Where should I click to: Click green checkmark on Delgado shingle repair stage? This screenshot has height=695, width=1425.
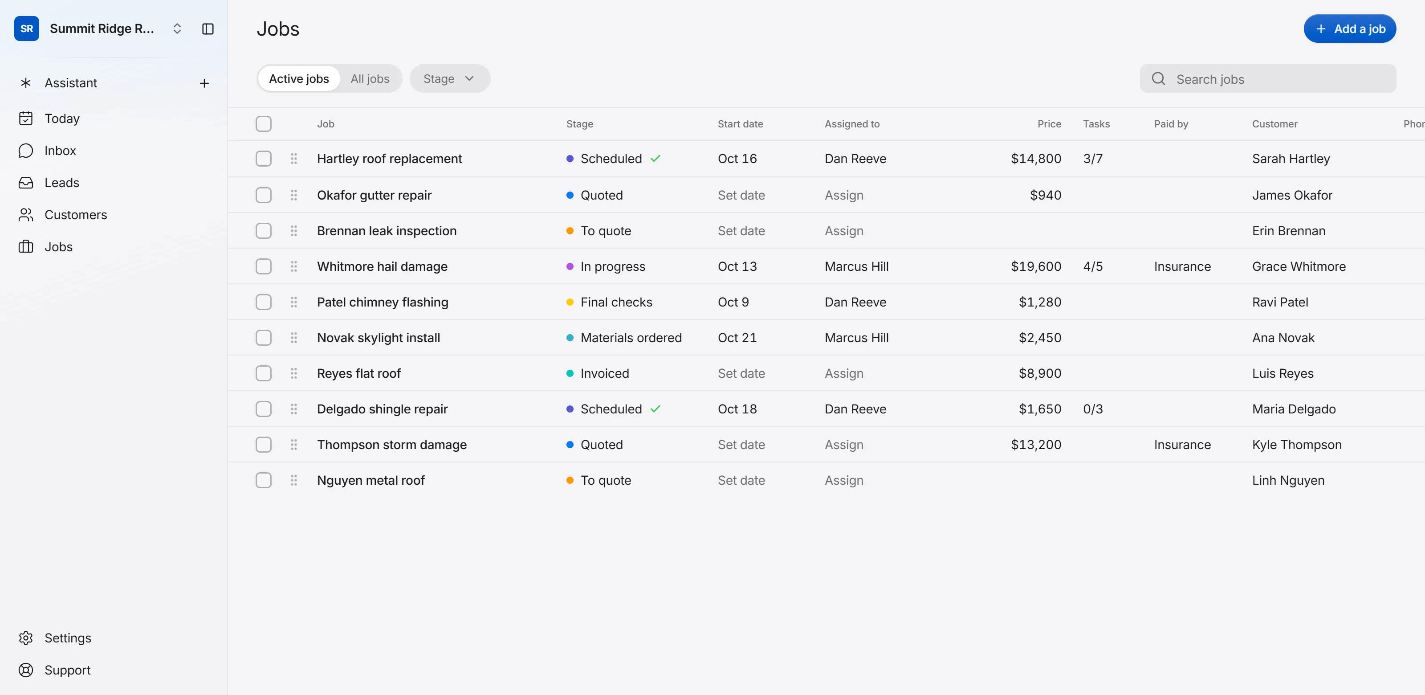(655, 409)
